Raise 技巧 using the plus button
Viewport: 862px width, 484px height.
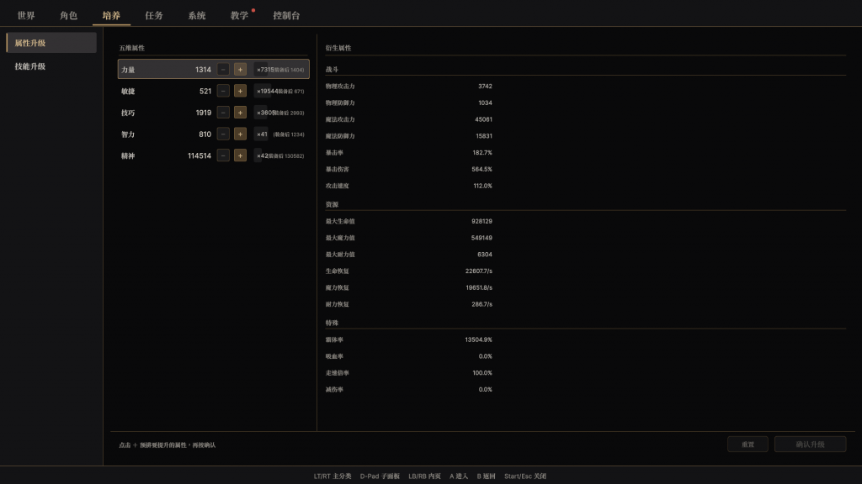coord(240,113)
